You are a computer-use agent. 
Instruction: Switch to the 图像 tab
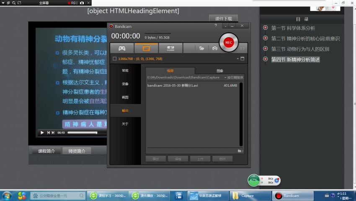point(219,71)
